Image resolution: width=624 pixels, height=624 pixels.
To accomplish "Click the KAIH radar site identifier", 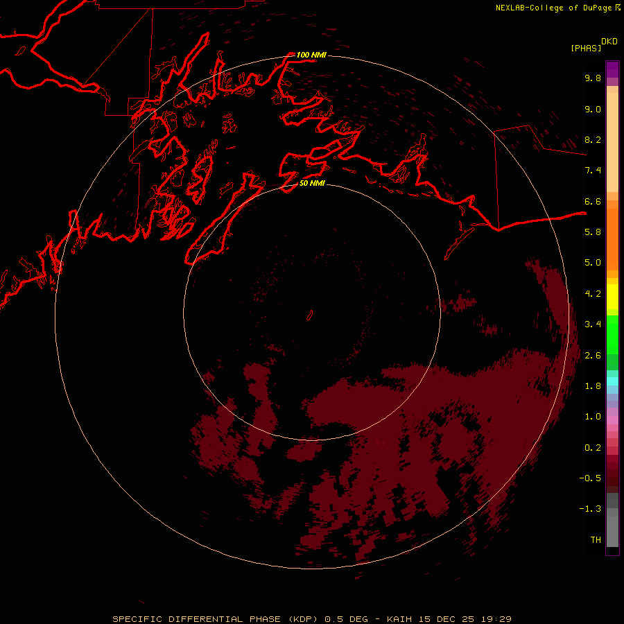I will click(x=401, y=619).
